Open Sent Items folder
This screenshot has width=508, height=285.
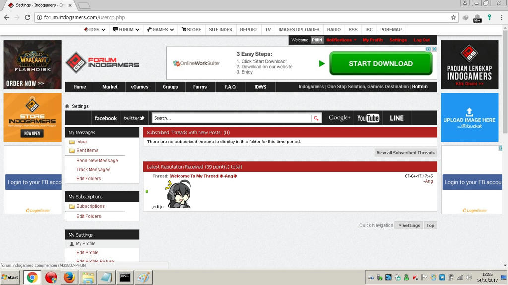87,150
